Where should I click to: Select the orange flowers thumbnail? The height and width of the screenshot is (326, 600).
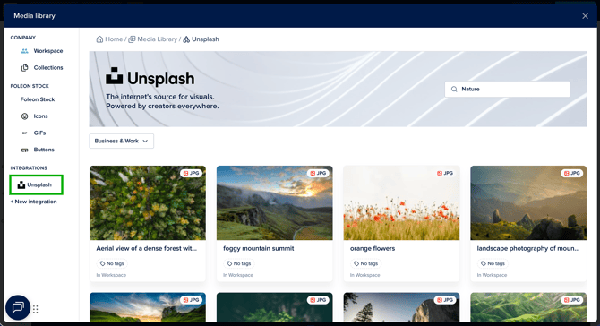click(x=401, y=202)
